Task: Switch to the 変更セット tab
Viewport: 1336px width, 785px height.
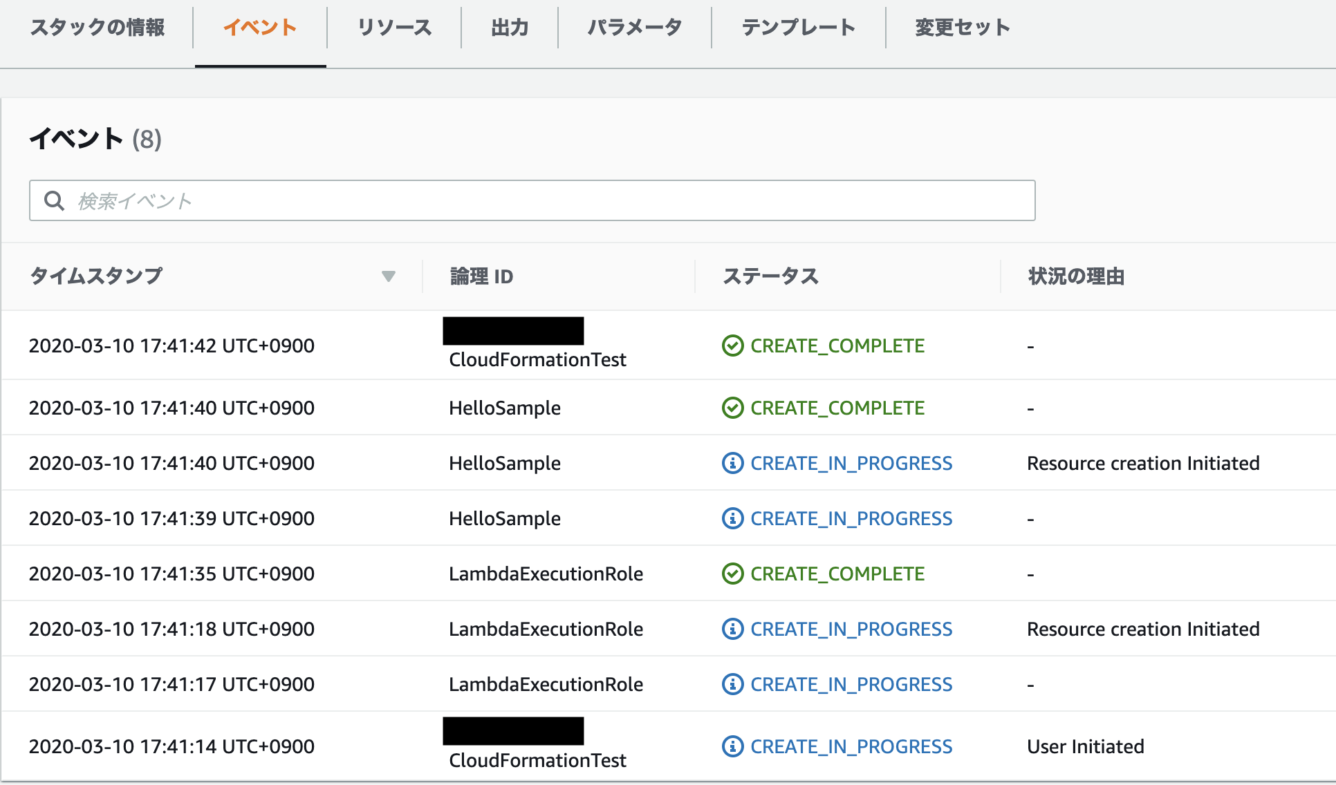Action: pyautogui.click(x=963, y=28)
